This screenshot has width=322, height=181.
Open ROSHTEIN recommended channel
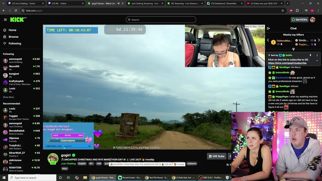pyautogui.click(x=21, y=169)
